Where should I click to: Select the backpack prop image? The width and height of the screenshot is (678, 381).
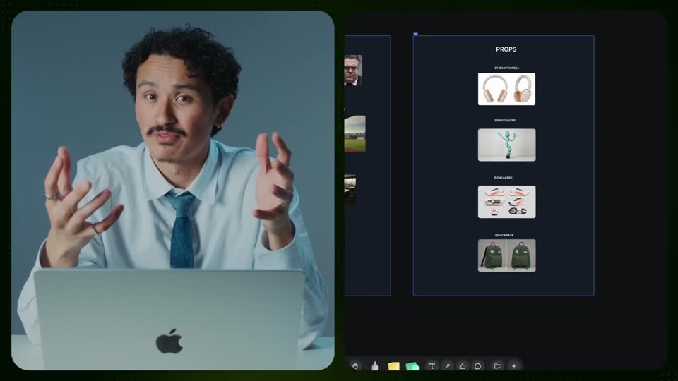point(506,255)
